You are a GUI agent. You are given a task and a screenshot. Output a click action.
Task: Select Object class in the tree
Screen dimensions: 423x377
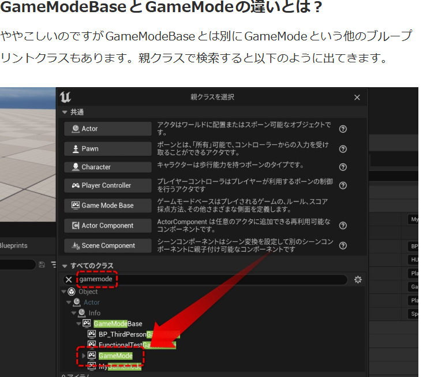point(88,292)
